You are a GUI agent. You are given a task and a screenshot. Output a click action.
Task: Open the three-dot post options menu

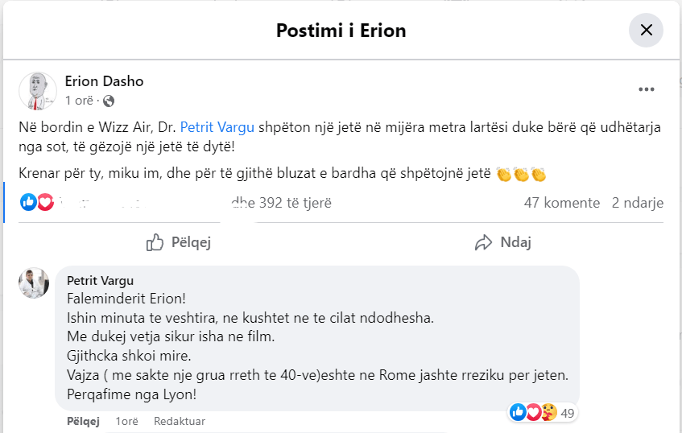647,89
